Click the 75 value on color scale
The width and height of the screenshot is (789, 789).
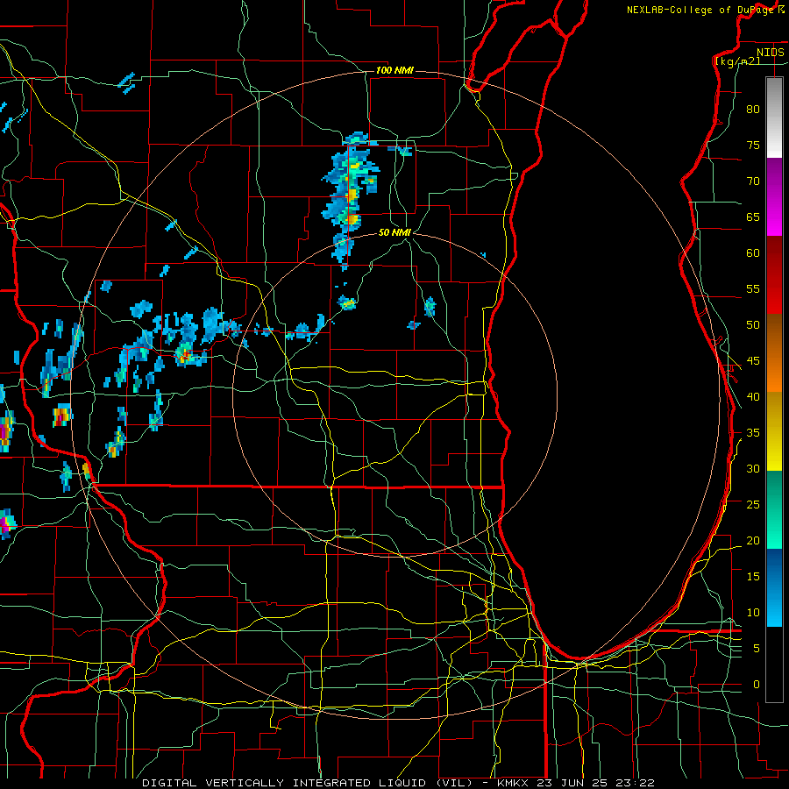pyautogui.click(x=753, y=145)
